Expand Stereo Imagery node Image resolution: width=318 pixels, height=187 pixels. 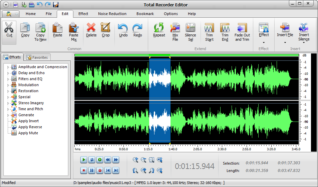8,103
